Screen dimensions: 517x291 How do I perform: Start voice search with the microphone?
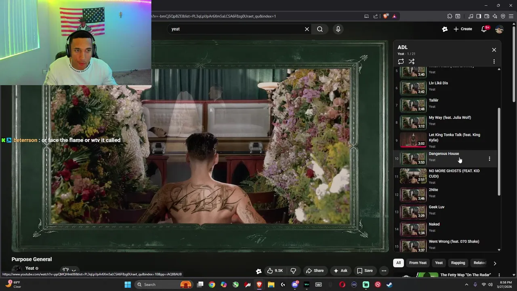tap(338, 29)
